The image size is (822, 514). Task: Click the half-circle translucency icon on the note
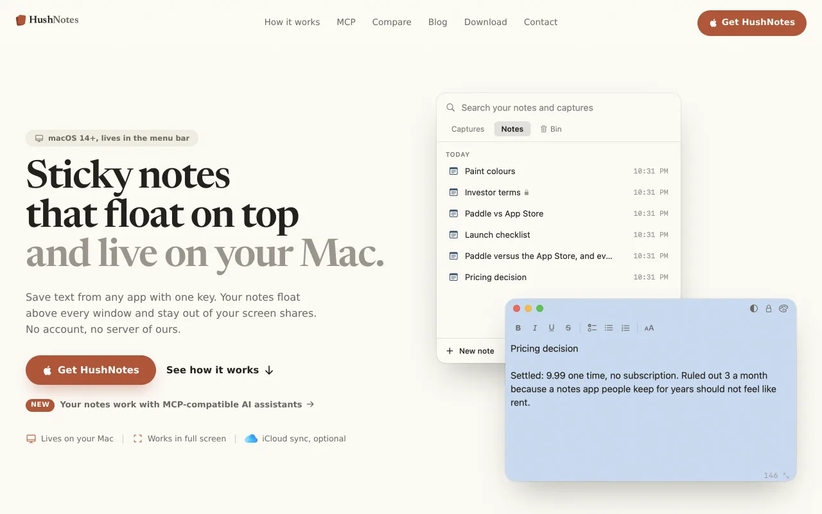[754, 308]
